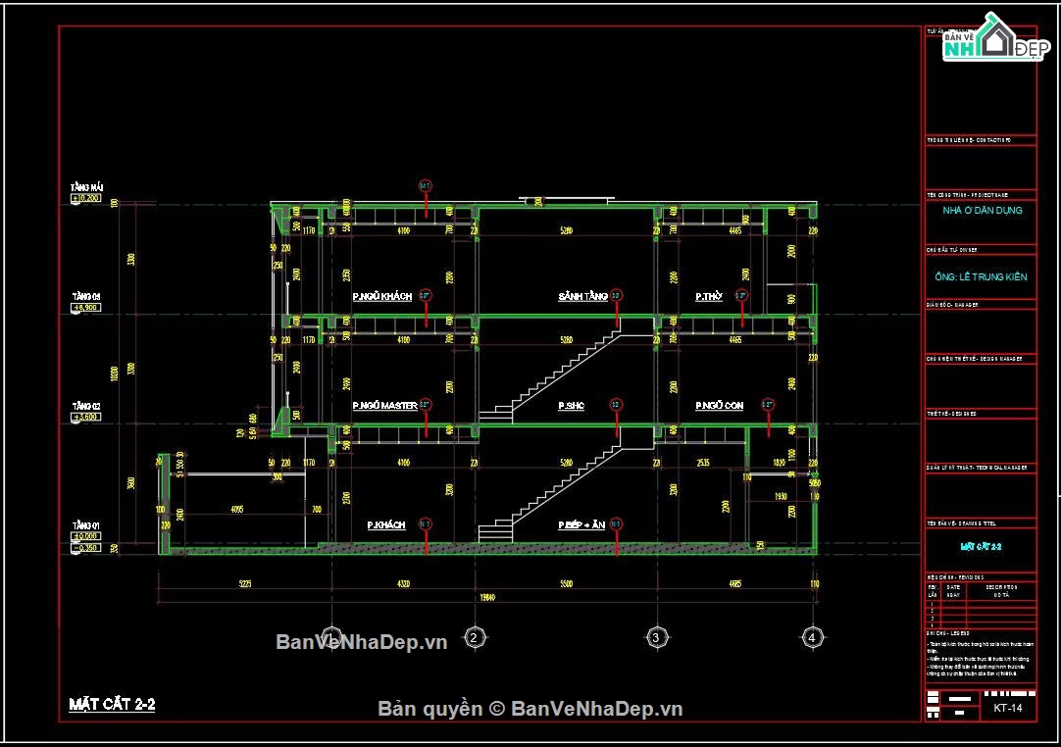
Task: Select the upper staircase below SẢNH TẦNG
Action: (x=566, y=373)
